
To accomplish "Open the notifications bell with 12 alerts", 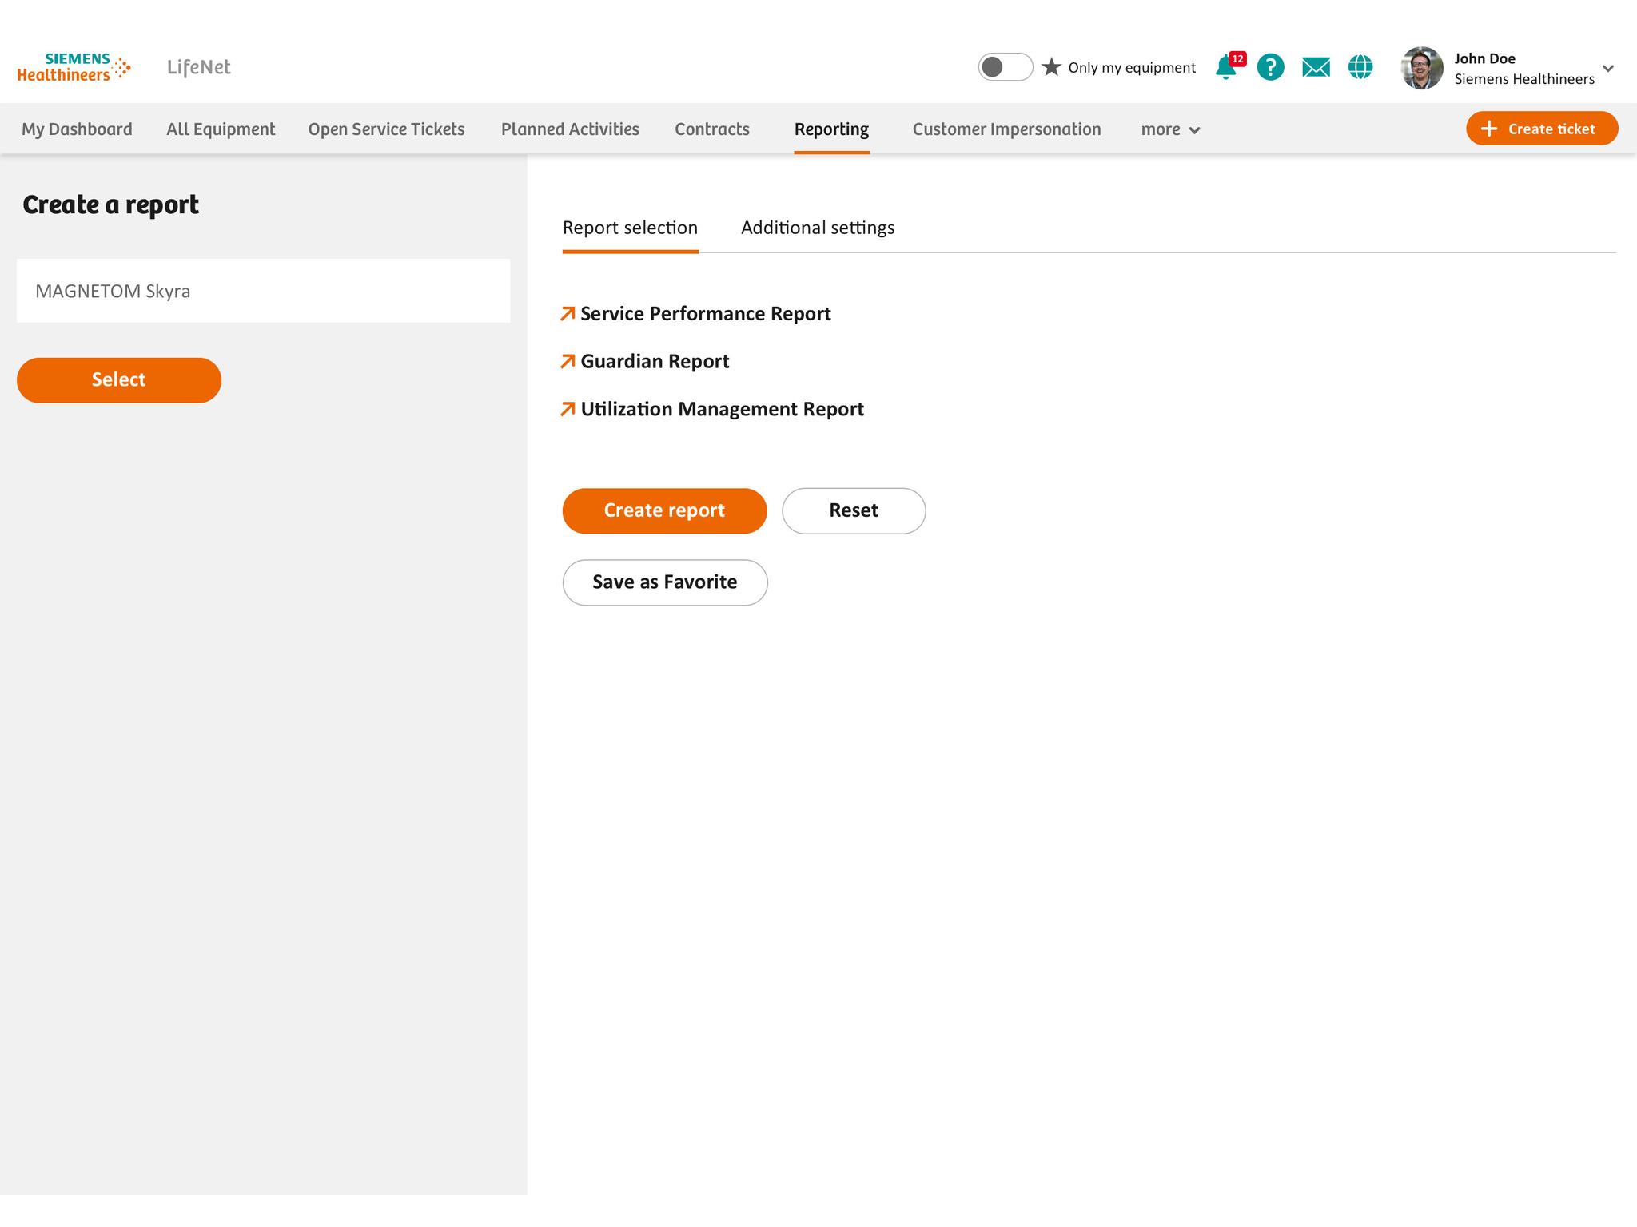I will click(x=1227, y=68).
